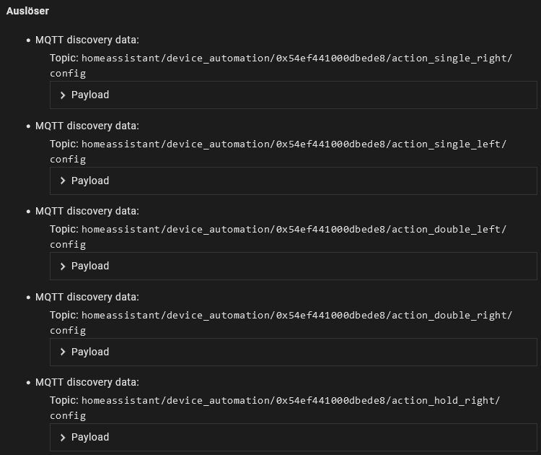Click chevron icon for action_single_left payload
The height and width of the screenshot is (455, 541).
pyautogui.click(x=63, y=181)
